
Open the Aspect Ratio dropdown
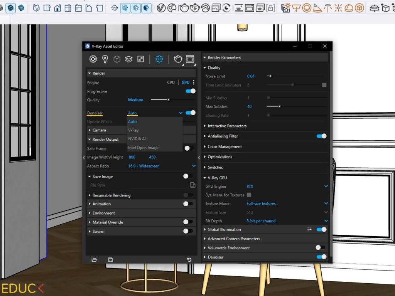pos(194,166)
